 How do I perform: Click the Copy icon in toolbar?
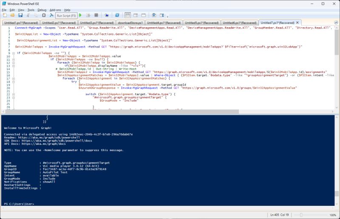click(36, 15)
